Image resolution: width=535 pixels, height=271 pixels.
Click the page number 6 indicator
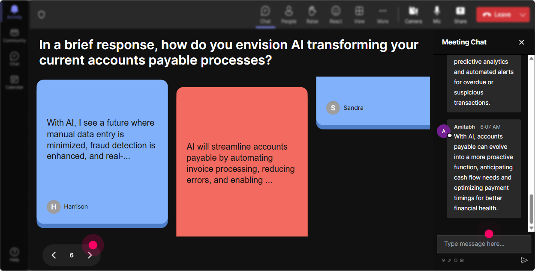click(x=72, y=255)
